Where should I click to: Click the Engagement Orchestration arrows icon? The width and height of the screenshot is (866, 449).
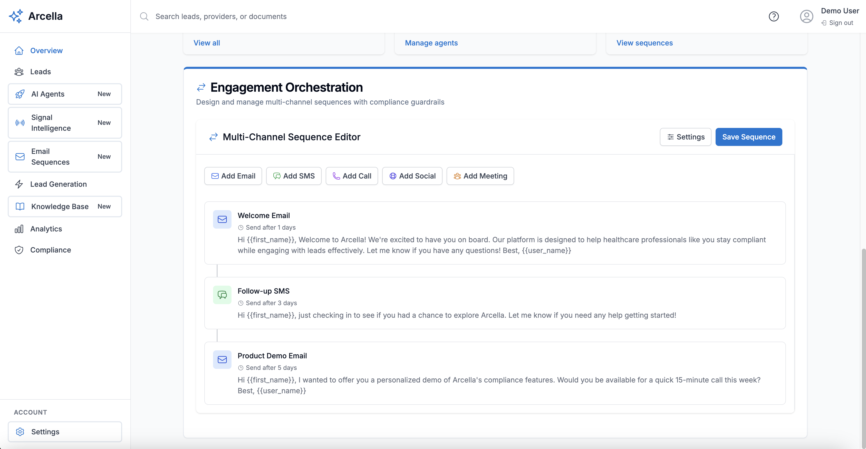(201, 87)
